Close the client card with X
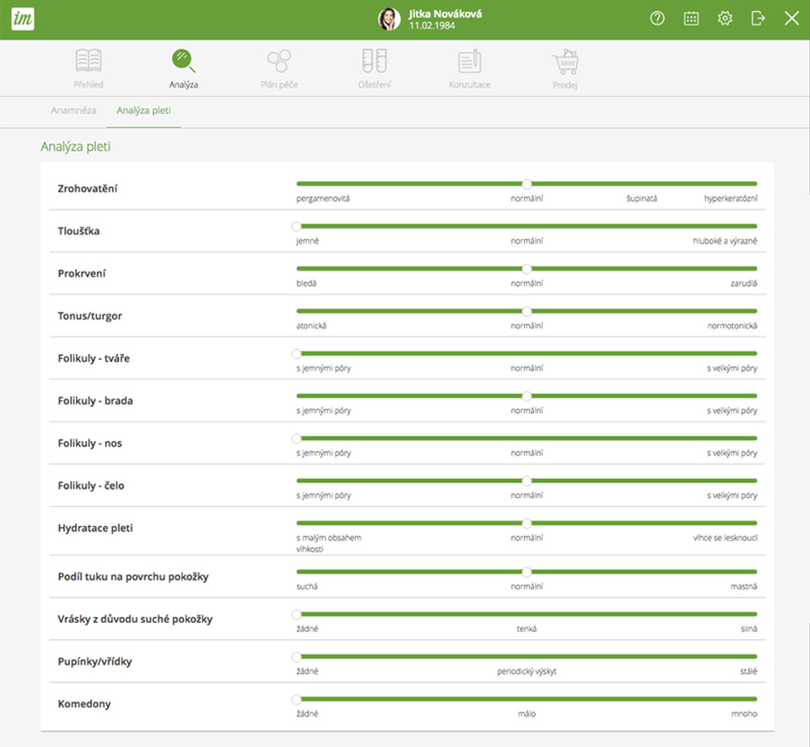 791,19
